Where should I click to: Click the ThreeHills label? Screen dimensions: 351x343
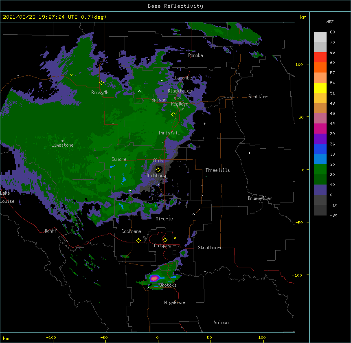pyautogui.click(x=217, y=170)
